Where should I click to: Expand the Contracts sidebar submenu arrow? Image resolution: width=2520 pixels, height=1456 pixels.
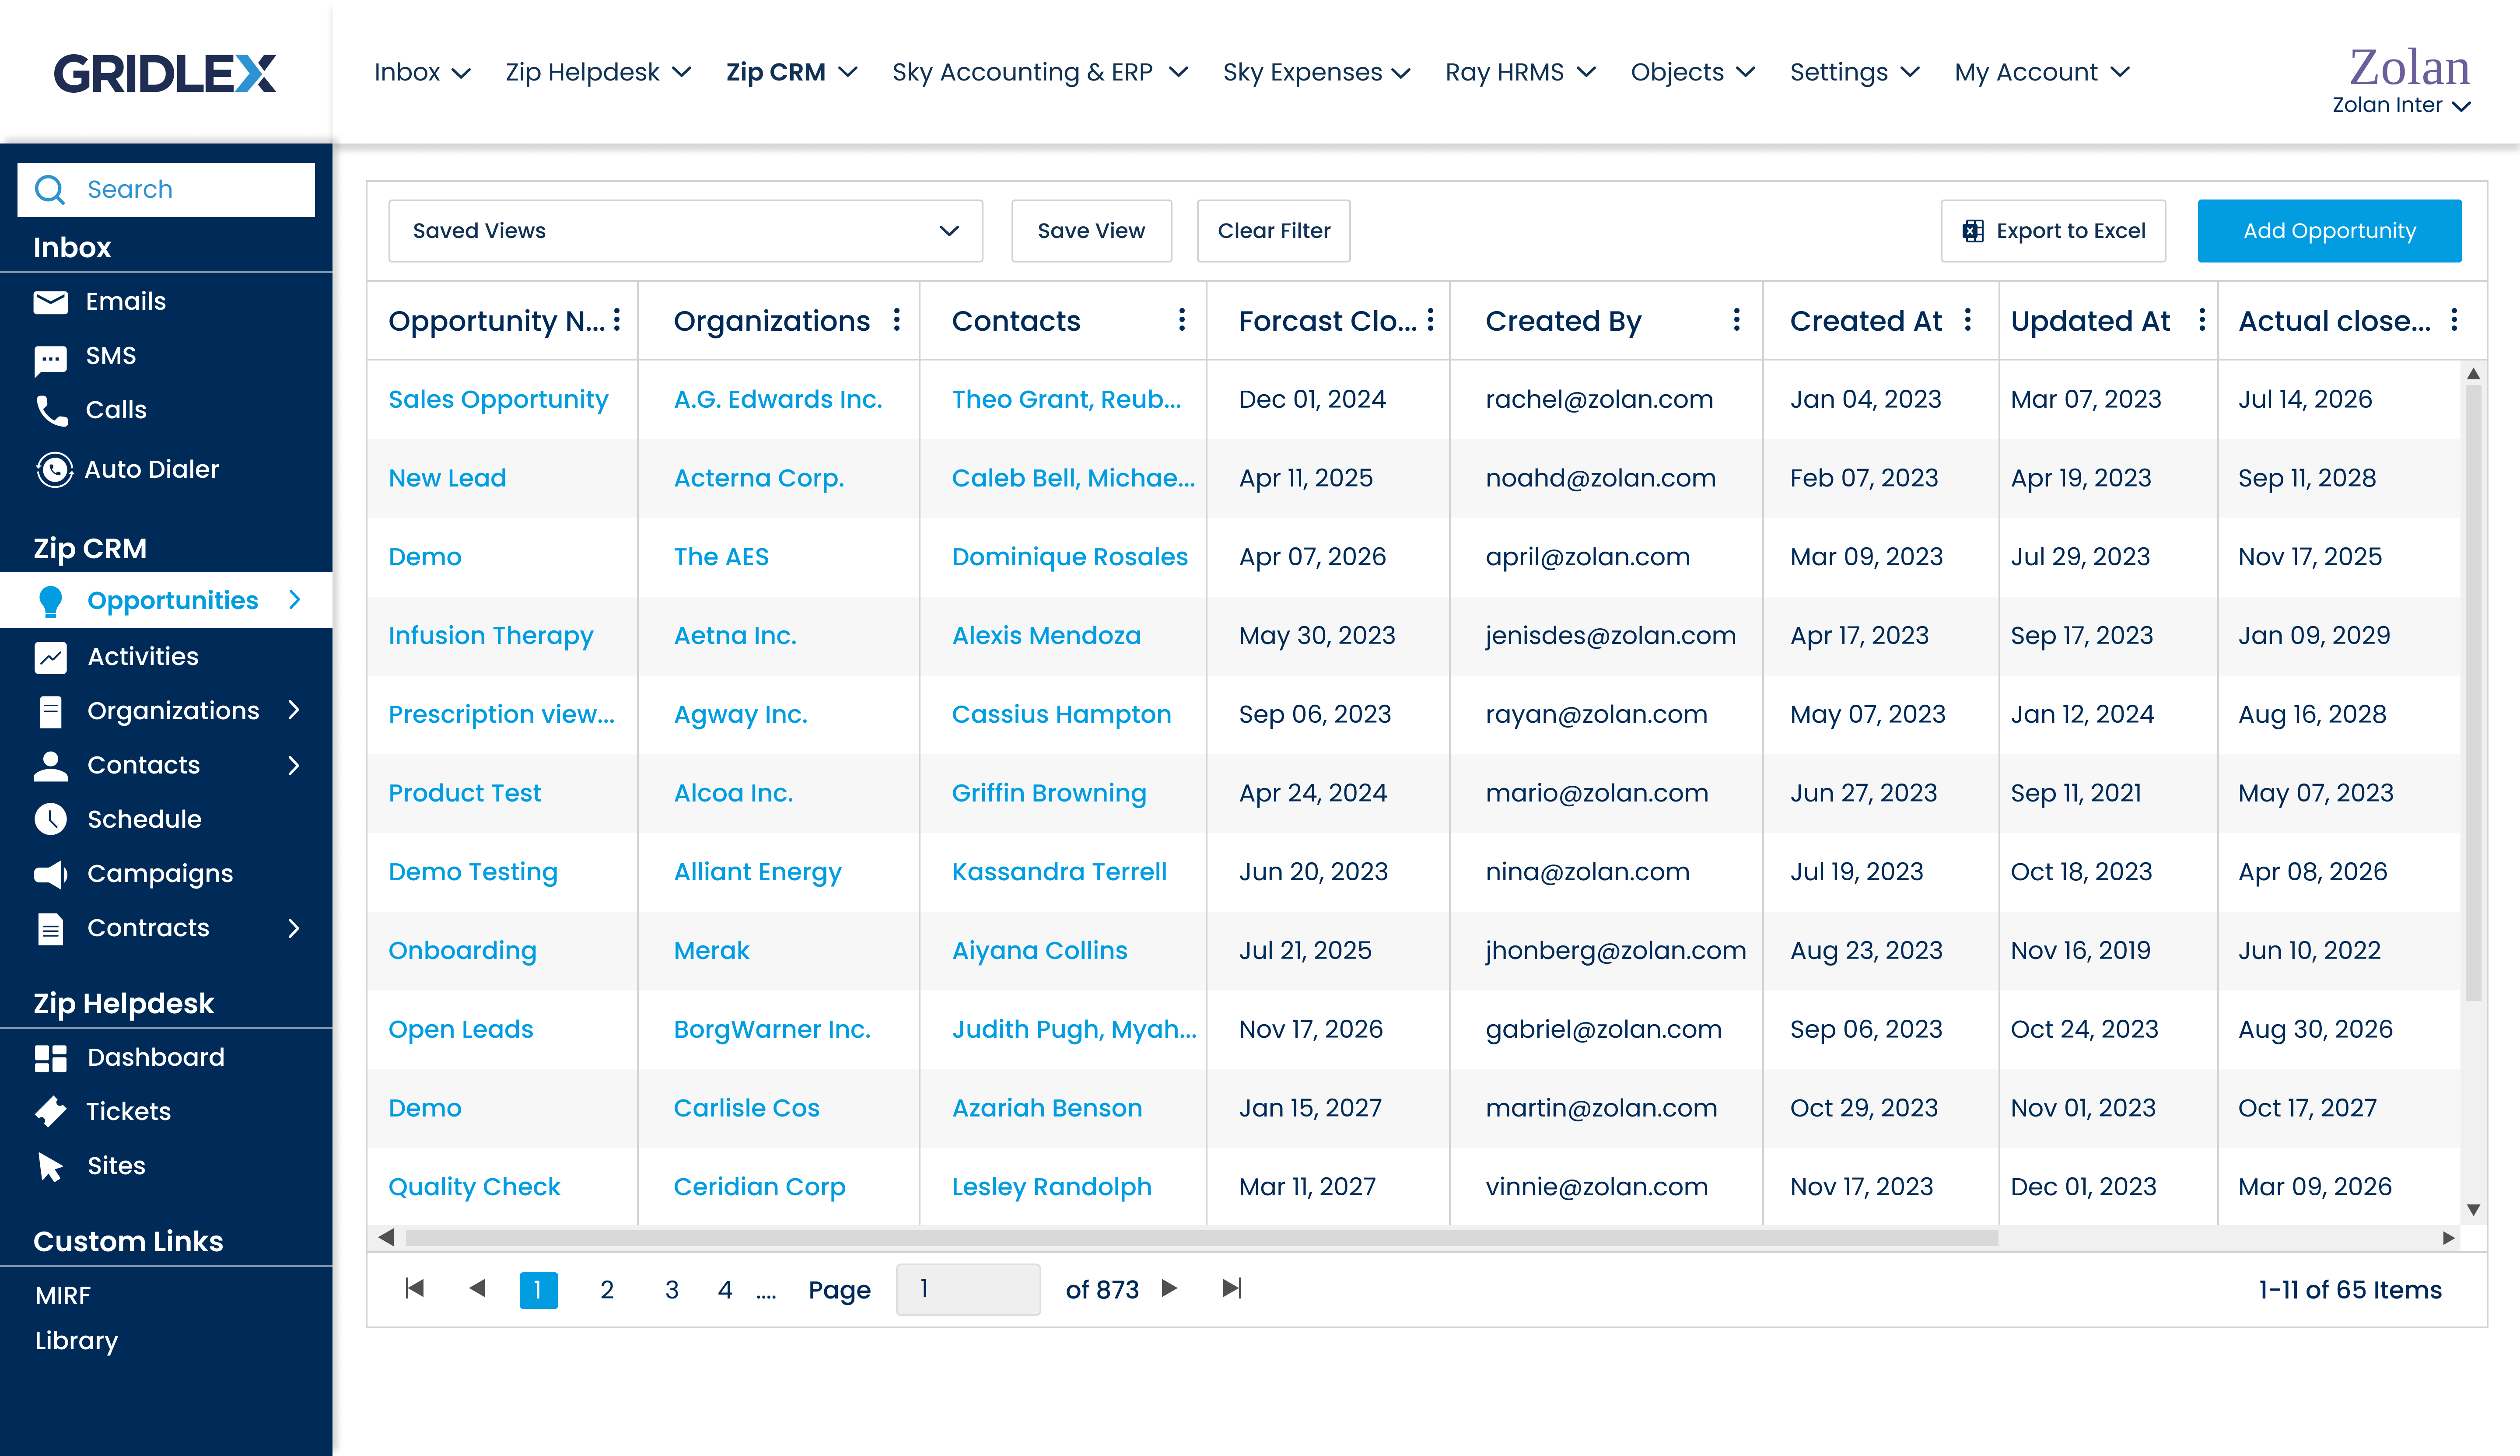294,928
